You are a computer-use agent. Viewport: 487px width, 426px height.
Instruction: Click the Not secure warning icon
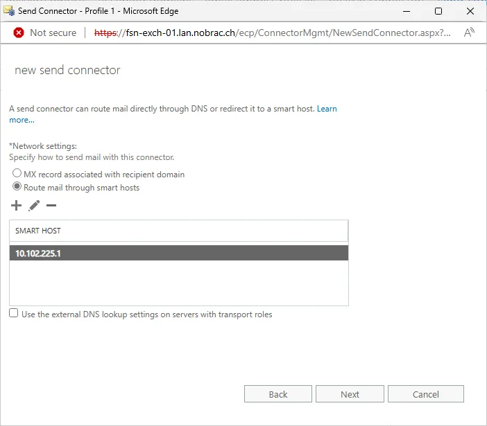[19, 33]
